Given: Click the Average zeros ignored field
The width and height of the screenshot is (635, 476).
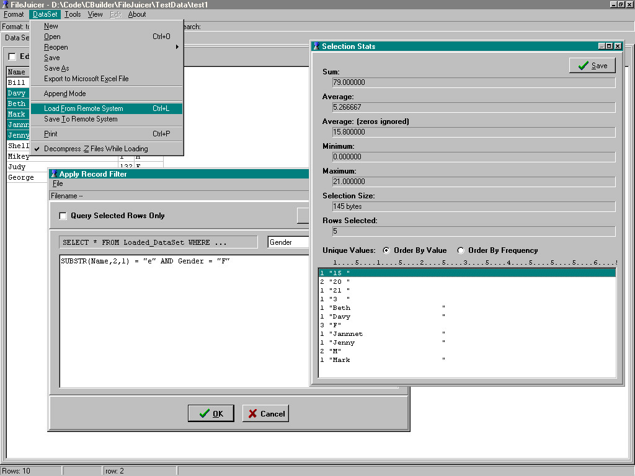Looking at the screenshot, I should pyautogui.click(x=473, y=132).
